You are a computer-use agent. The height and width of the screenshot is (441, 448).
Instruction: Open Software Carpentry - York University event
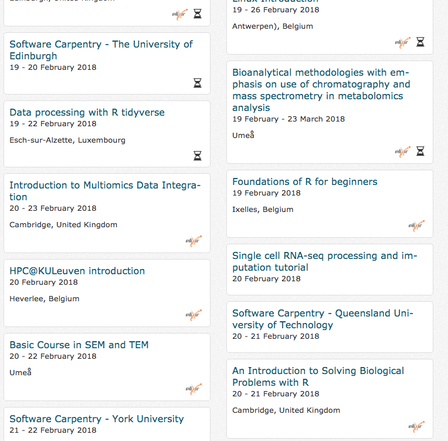(x=96, y=419)
